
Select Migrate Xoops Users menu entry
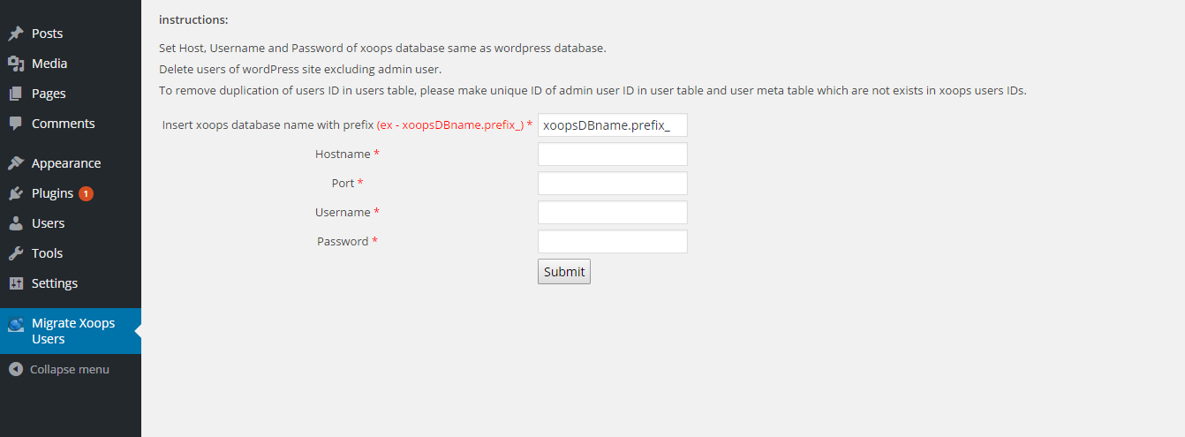click(71, 331)
